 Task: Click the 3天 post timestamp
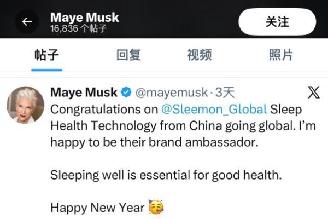[x=225, y=93]
